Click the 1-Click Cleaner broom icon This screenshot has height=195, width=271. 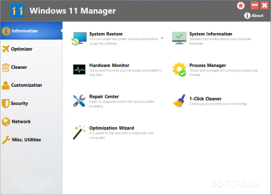pos(179,101)
